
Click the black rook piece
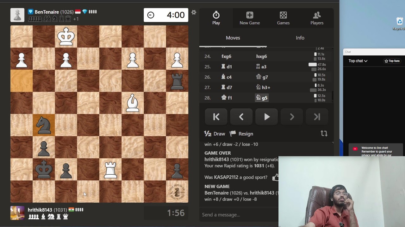177,81
